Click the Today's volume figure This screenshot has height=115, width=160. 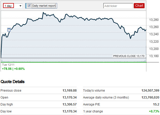coord(150,91)
